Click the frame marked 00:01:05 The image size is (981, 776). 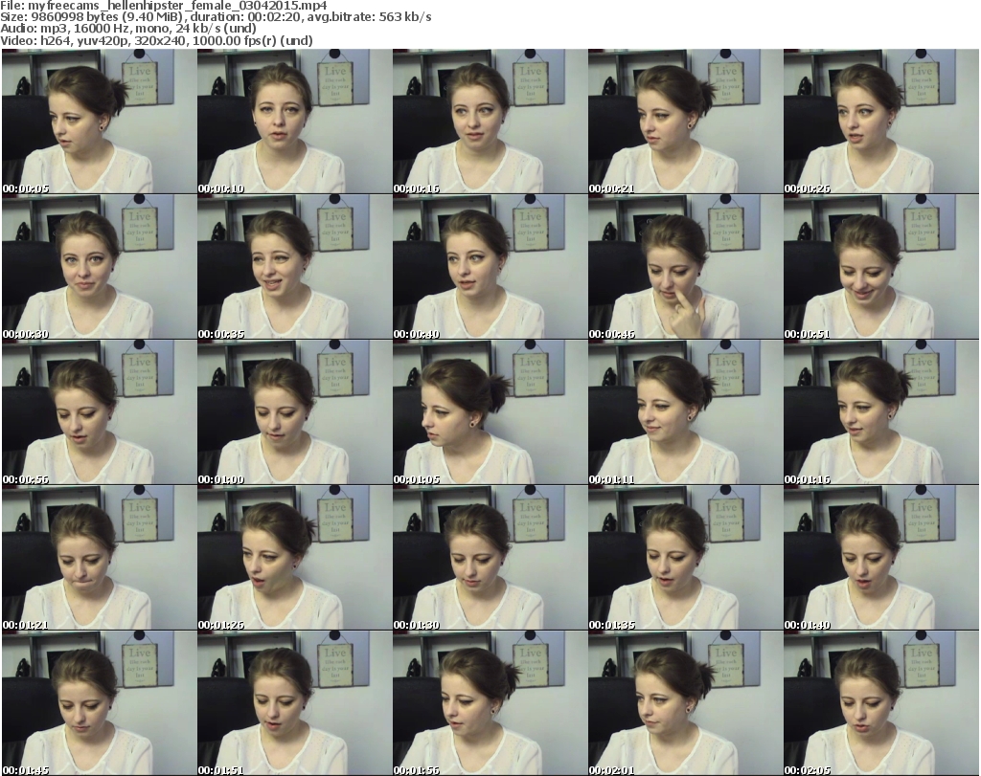pyautogui.click(x=490, y=412)
